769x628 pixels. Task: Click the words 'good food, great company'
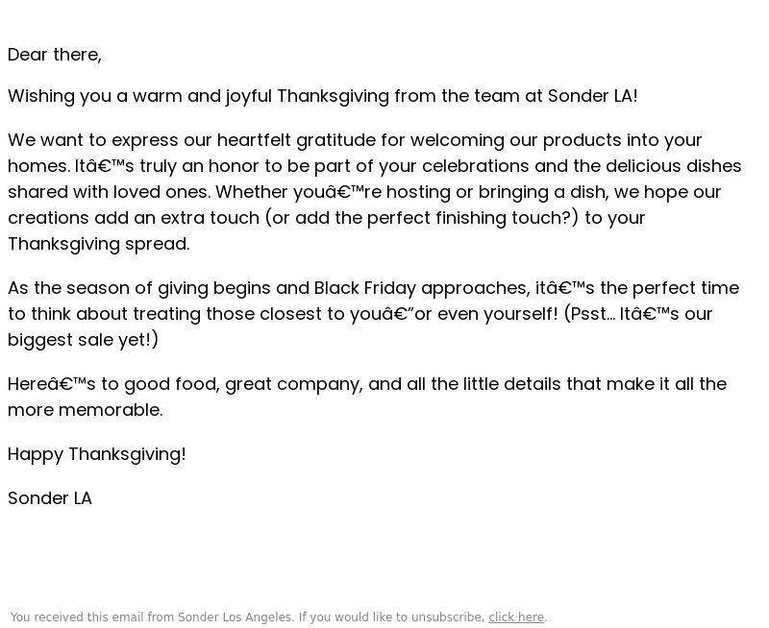(244, 384)
